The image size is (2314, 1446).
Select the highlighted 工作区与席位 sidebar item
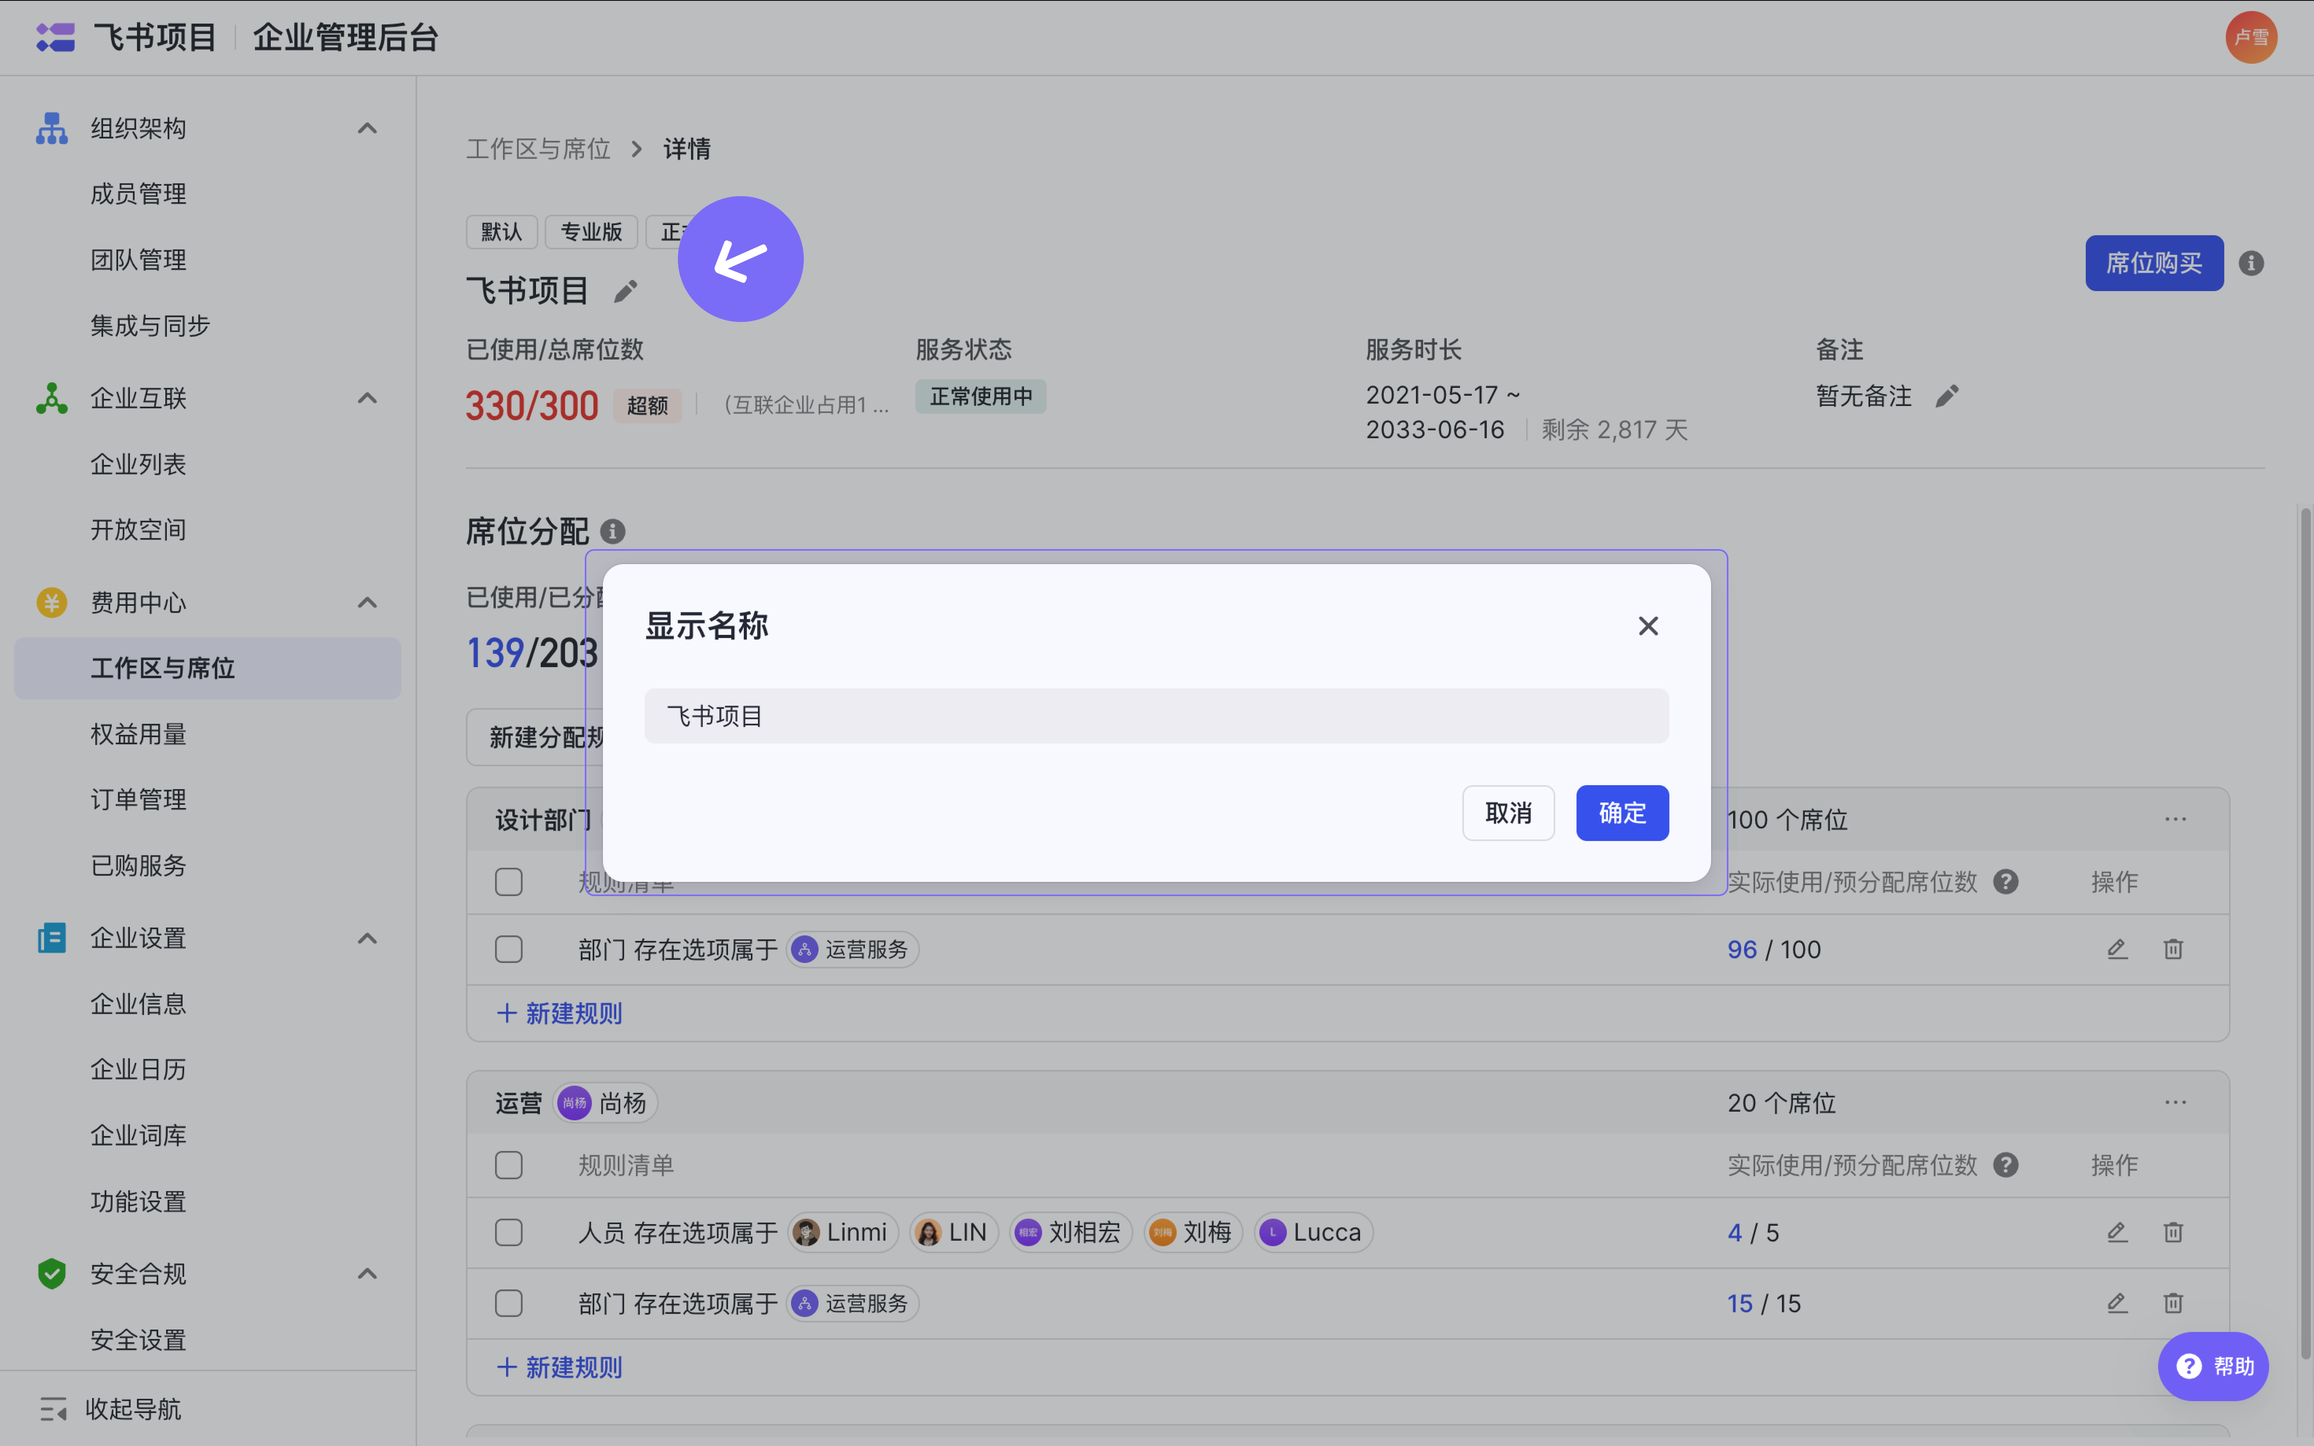tap(207, 668)
